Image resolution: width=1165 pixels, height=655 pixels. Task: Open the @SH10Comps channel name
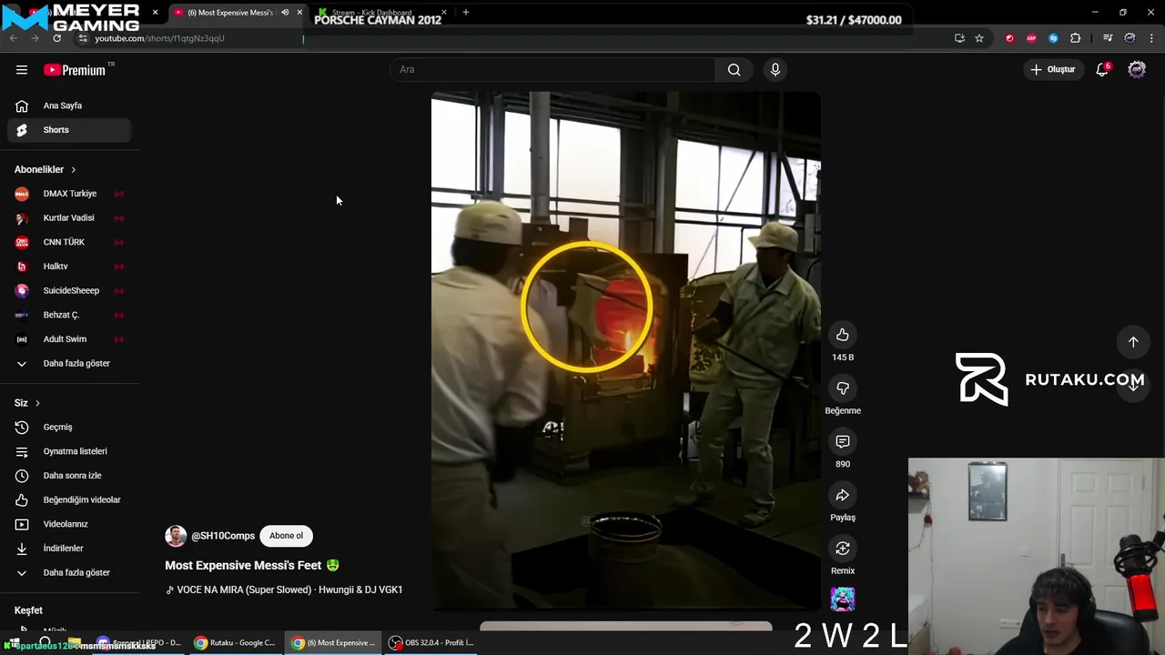coord(223,536)
